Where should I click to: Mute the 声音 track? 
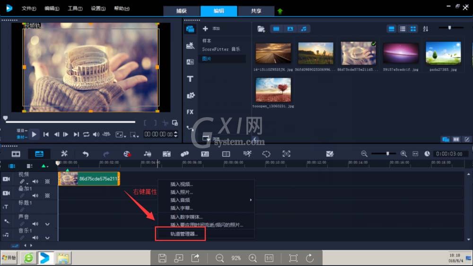(x=35, y=224)
